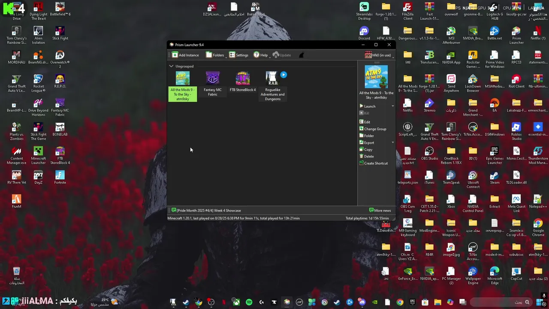Open the Windows Start menu
The width and height of the screenshot is (549, 309).
point(539,302)
